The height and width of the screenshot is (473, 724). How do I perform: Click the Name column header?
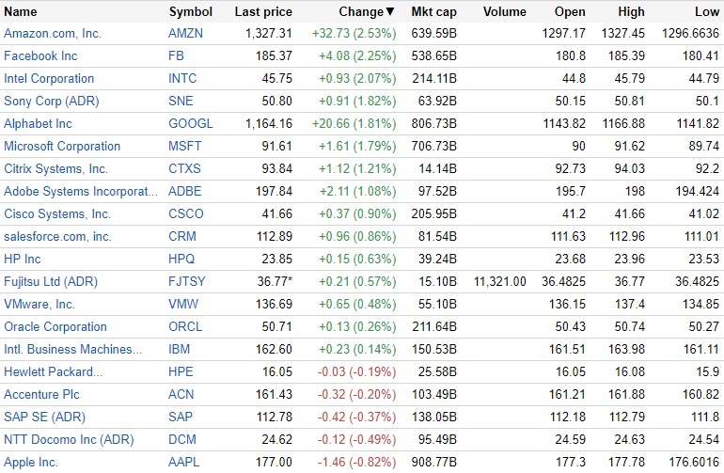[x=21, y=12]
